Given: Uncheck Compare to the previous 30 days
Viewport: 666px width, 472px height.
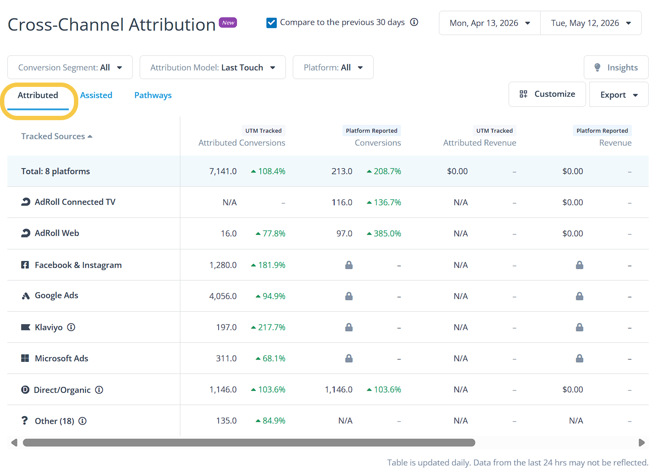Looking at the screenshot, I should tap(272, 22).
